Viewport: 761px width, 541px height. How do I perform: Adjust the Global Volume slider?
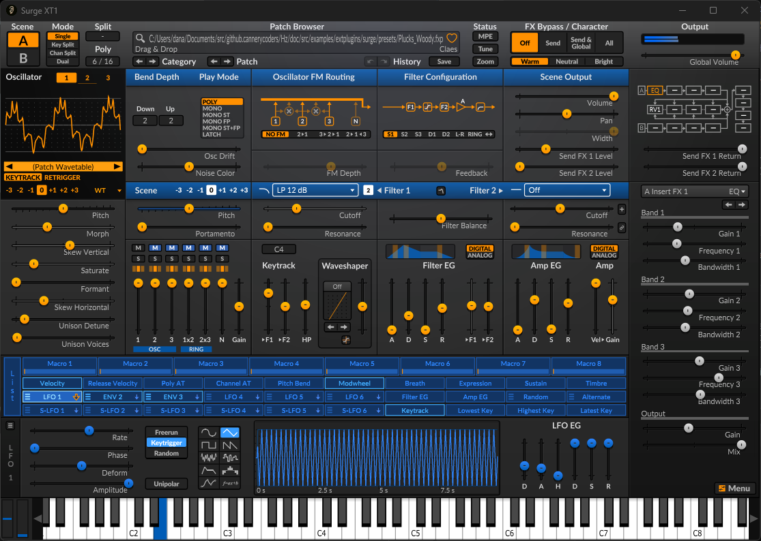[693, 55]
